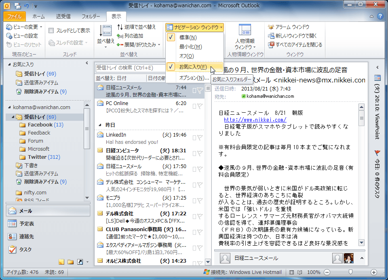
Task: Click the contact photo thumbnail in people pane
Action: point(349,258)
